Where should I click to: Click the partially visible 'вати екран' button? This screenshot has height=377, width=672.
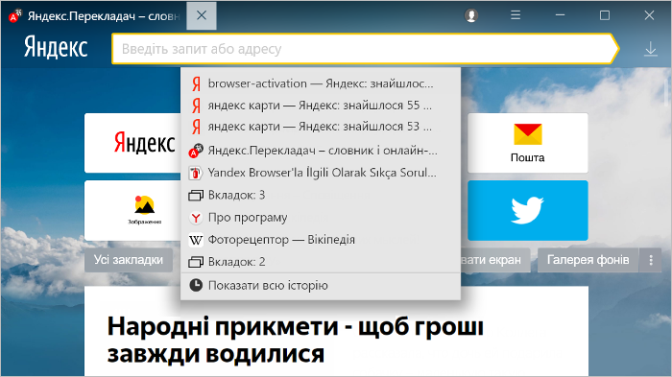pos(495,260)
